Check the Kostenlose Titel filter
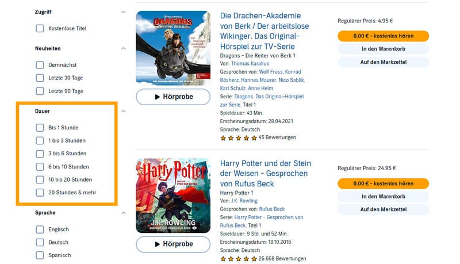 click(40, 28)
